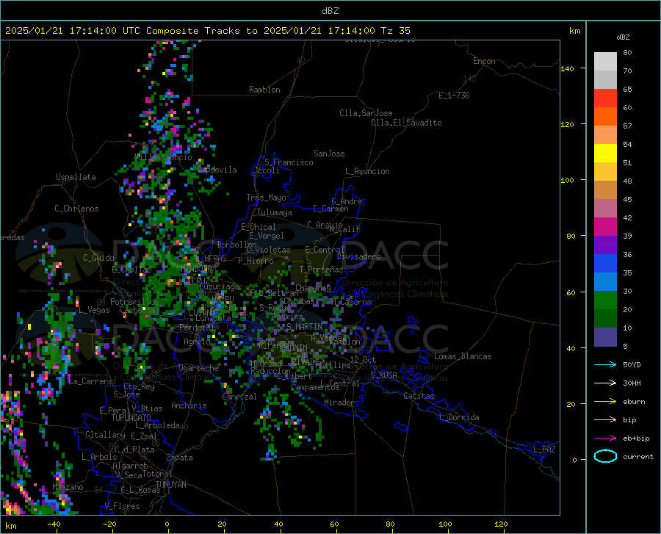Click the dBZ title at top
The width and height of the screenshot is (661, 534).
pyautogui.click(x=330, y=11)
